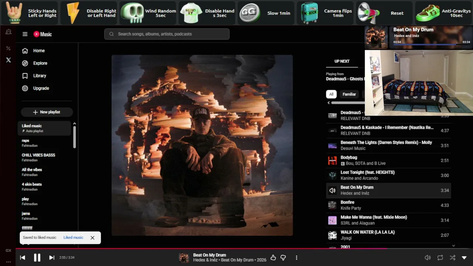Click the GX icon in browser sidebar
Image resolution: width=473 pixels, height=266 pixels.
pos(8,250)
